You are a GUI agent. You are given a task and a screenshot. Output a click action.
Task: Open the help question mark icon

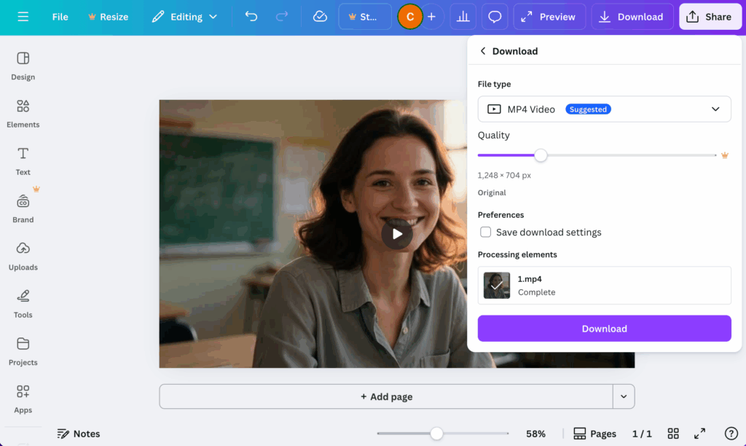pyautogui.click(x=731, y=434)
